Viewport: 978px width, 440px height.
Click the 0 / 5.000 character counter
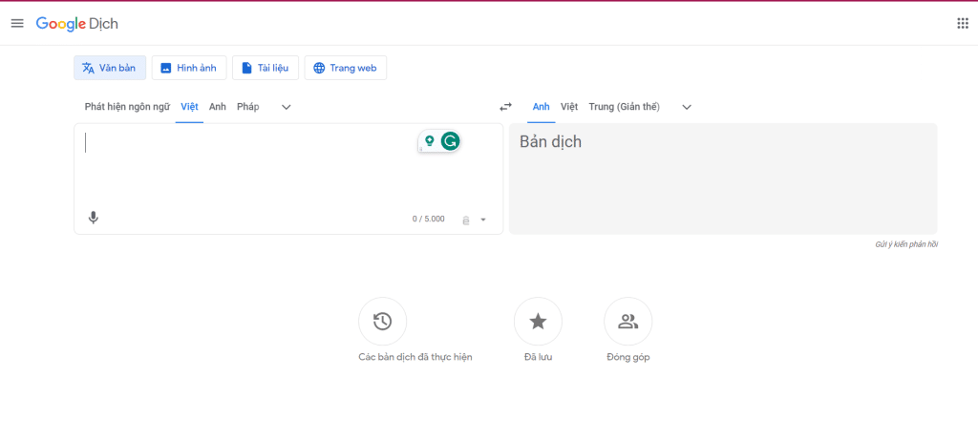pos(429,219)
